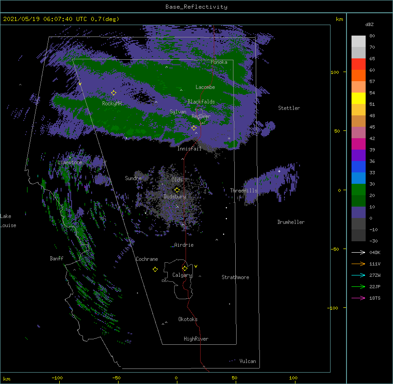Click the Didsbury city label

click(x=175, y=197)
